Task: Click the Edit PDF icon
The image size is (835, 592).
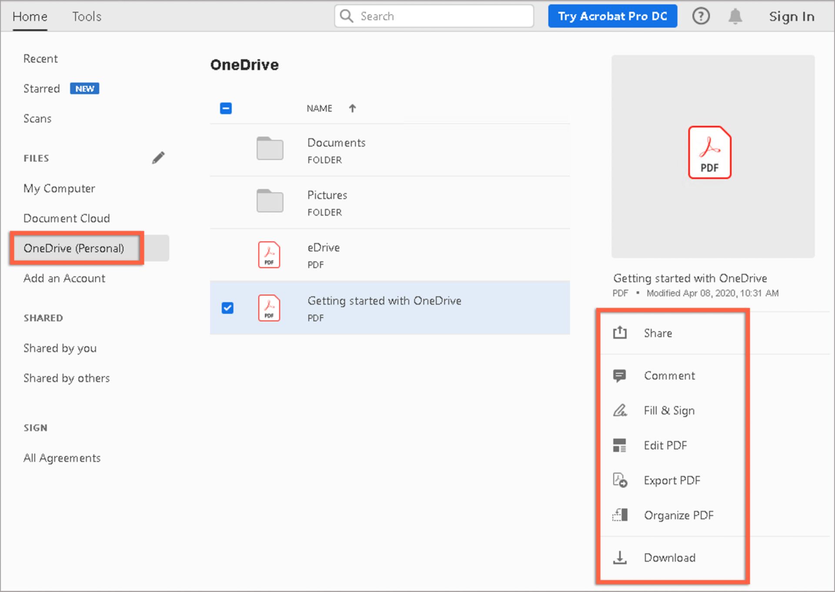Action: pos(620,445)
